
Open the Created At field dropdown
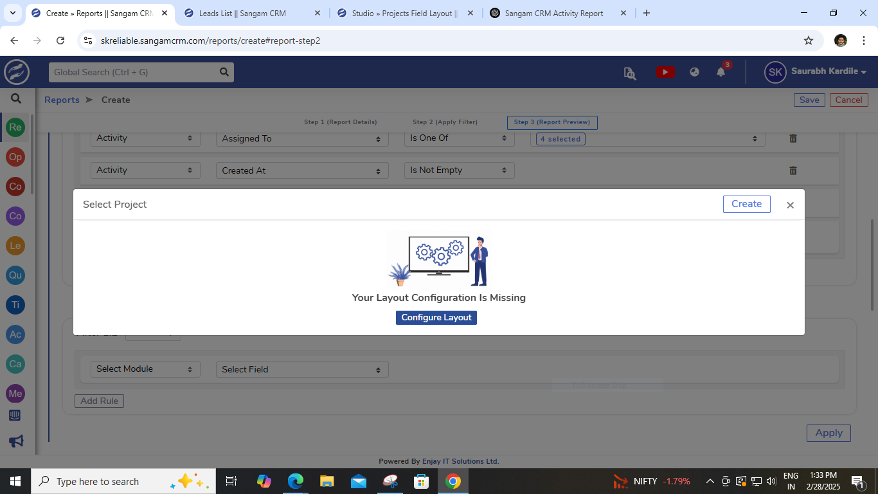pos(302,170)
